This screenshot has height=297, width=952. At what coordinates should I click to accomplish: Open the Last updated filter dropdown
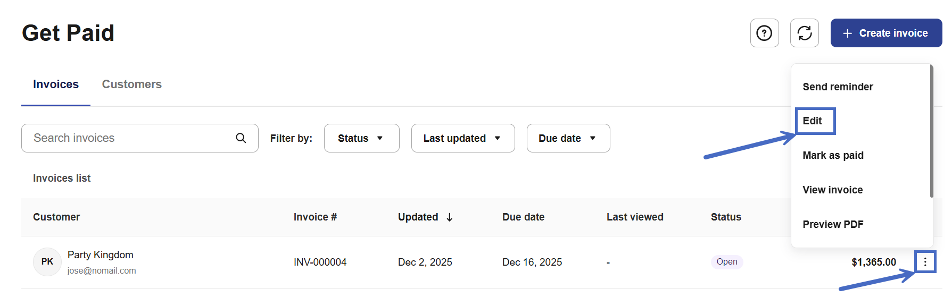point(462,138)
